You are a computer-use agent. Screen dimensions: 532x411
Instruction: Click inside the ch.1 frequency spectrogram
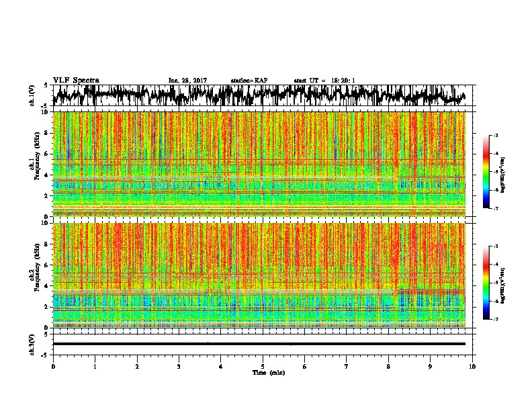259,164
